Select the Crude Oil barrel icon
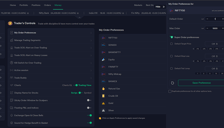 [103, 96]
